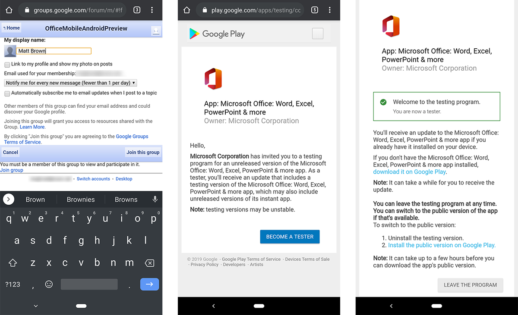Click the home icon in the Groups browser toolbar

click(9, 9)
